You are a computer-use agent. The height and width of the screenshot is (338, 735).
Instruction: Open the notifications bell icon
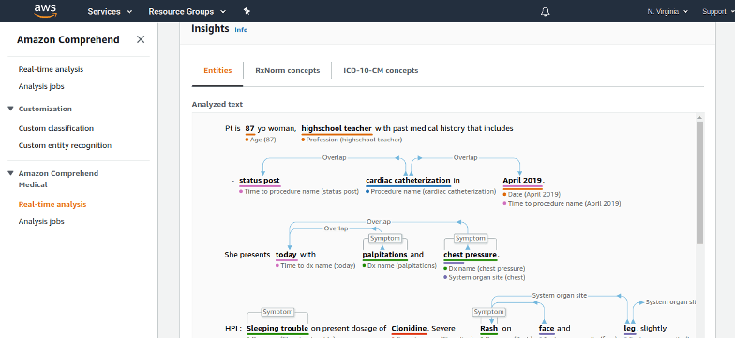(545, 11)
